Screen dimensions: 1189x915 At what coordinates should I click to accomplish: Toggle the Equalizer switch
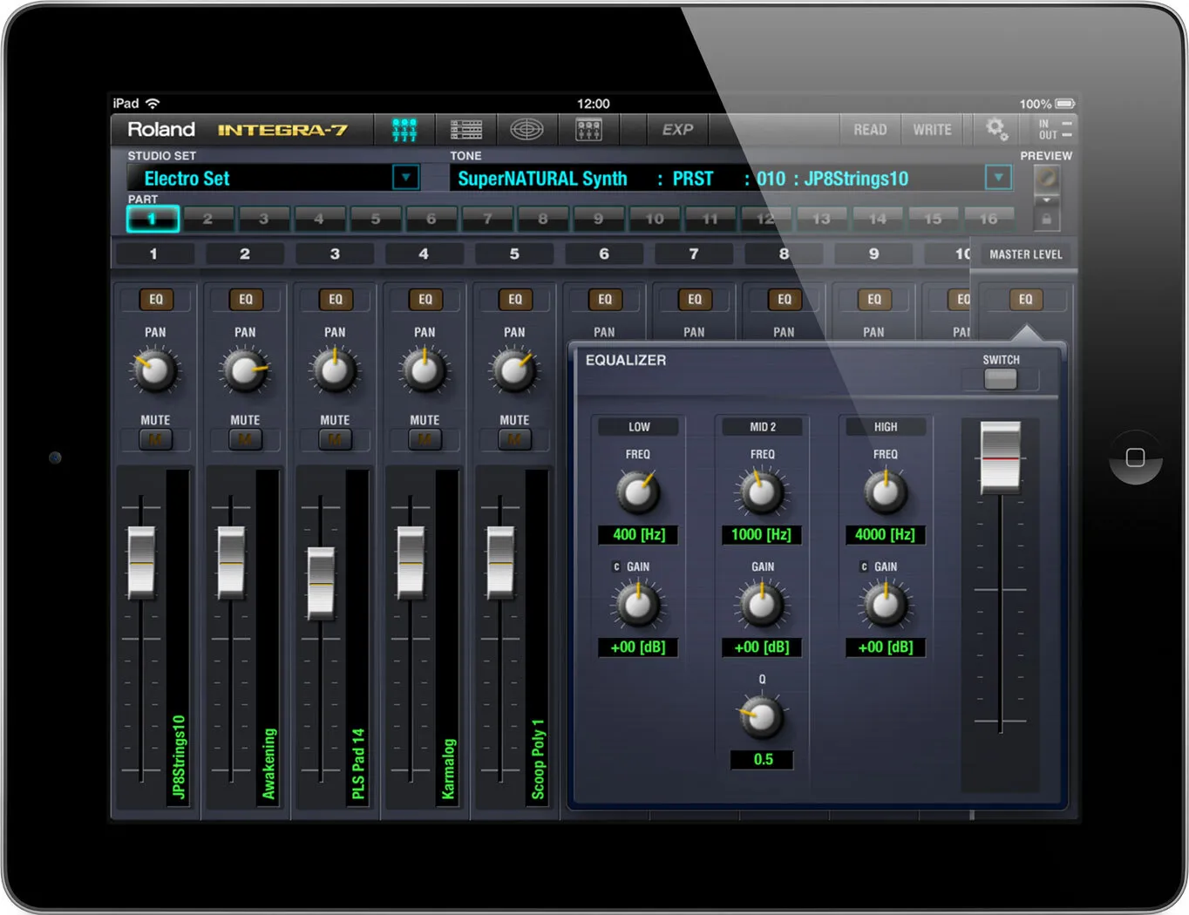pyautogui.click(x=1000, y=379)
